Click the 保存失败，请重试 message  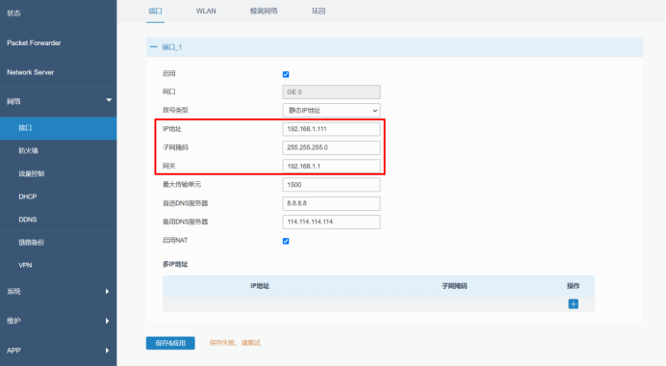pyautogui.click(x=235, y=343)
